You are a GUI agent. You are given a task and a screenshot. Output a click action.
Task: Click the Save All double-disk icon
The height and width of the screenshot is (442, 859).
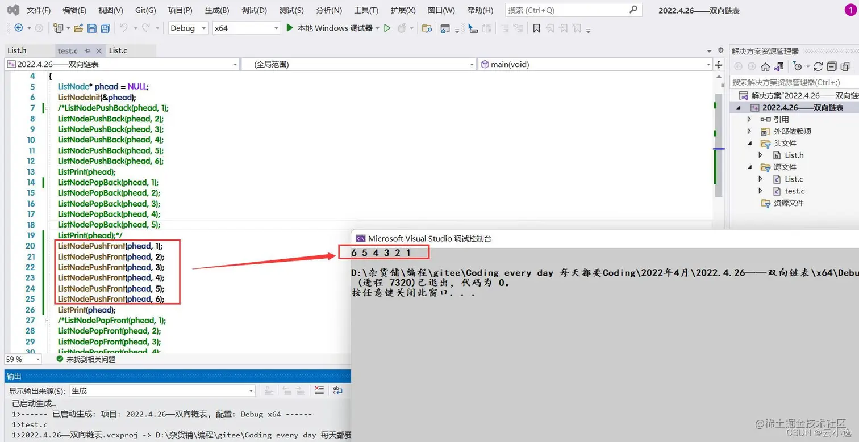[x=105, y=28]
